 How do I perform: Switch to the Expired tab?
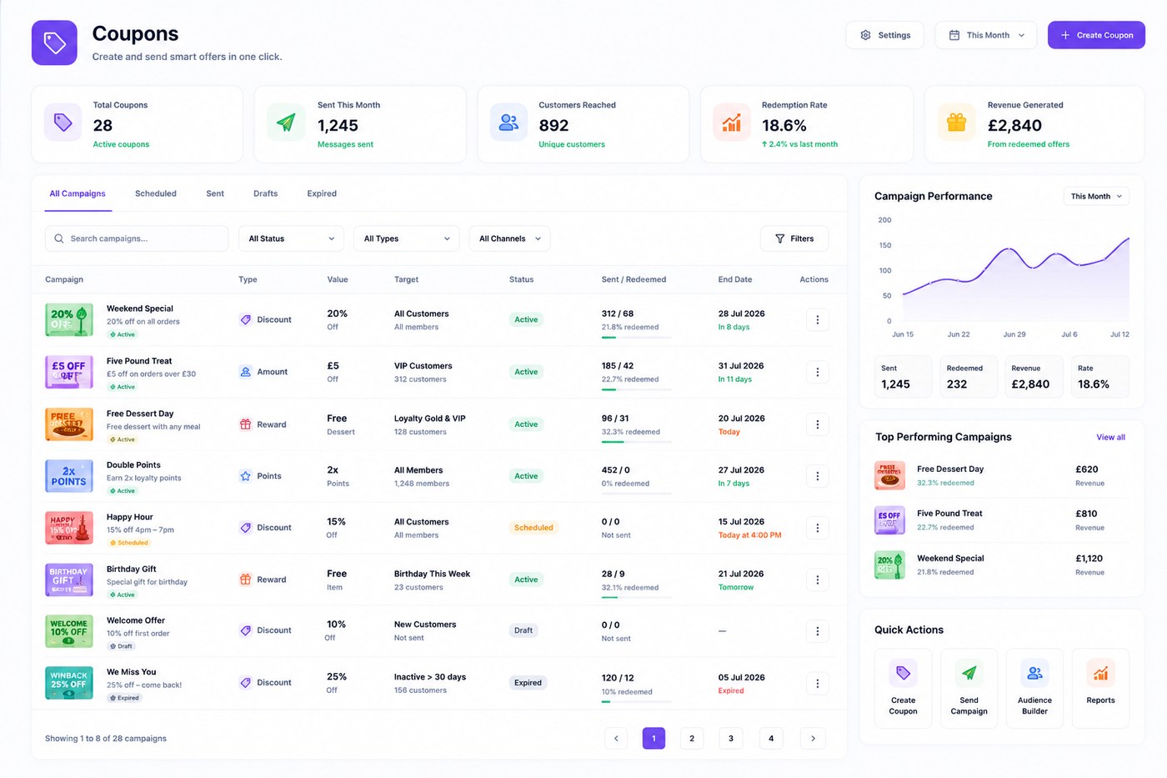(322, 193)
